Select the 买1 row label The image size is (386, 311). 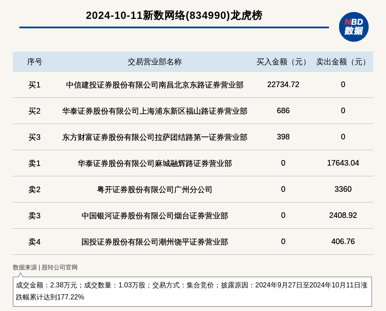[x=34, y=85]
